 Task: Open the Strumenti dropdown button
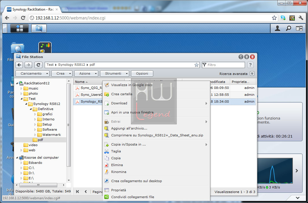click(x=115, y=73)
